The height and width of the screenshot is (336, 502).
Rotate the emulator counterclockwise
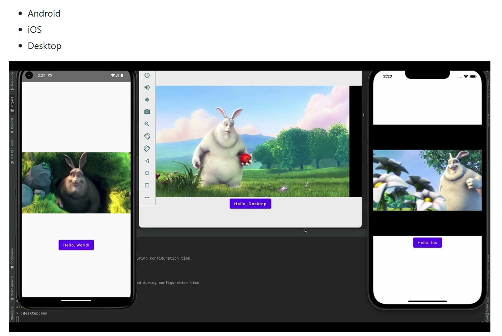tap(147, 136)
